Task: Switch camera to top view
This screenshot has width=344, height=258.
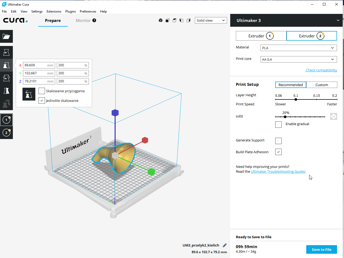Action: point(175,20)
